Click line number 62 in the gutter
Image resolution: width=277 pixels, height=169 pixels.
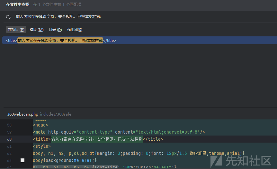click(x=9, y=154)
